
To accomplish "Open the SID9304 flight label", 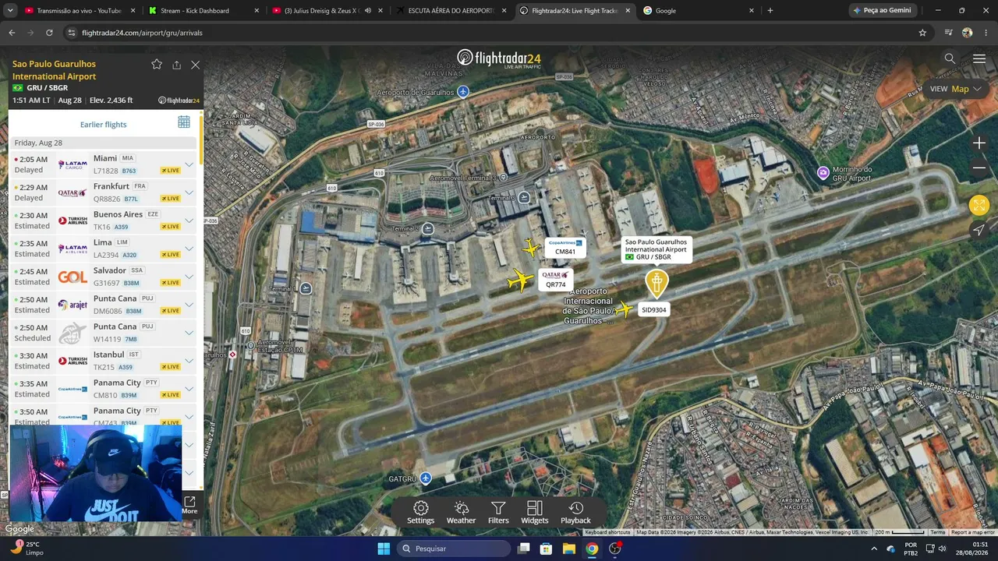I will (x=653, y=310).
